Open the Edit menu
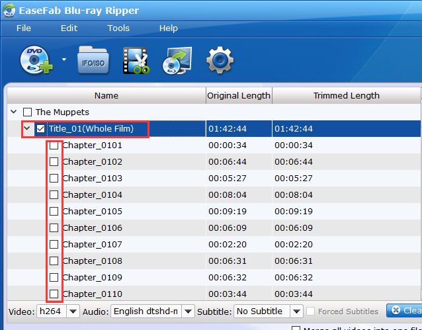This screenshot has height=330, width=422. pos(69,28)
